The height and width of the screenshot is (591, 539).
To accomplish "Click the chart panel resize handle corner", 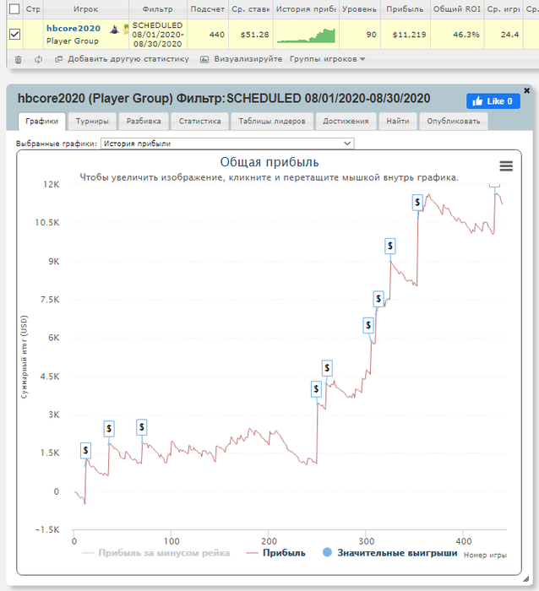I will pos(526,578).
